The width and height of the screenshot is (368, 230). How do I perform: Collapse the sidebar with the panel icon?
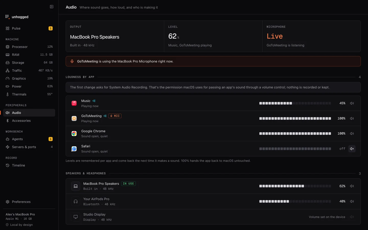[52, 7]
